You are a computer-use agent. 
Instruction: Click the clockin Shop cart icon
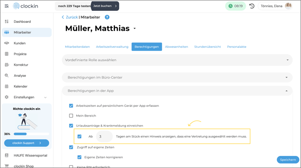pyautogui.click(x=7, y=166)
